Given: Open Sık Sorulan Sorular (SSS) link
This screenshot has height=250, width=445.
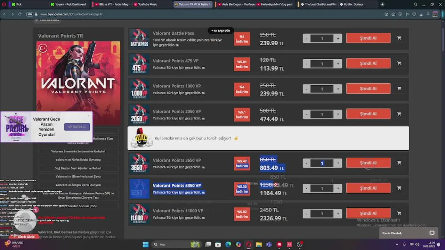Looking at the screenshot, I should 78,206.
